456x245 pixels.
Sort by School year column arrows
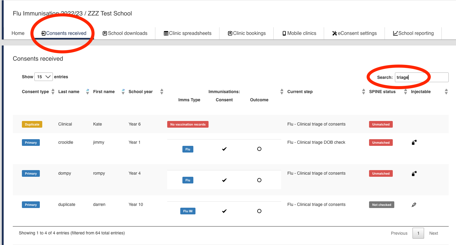[x=162, y=92]
